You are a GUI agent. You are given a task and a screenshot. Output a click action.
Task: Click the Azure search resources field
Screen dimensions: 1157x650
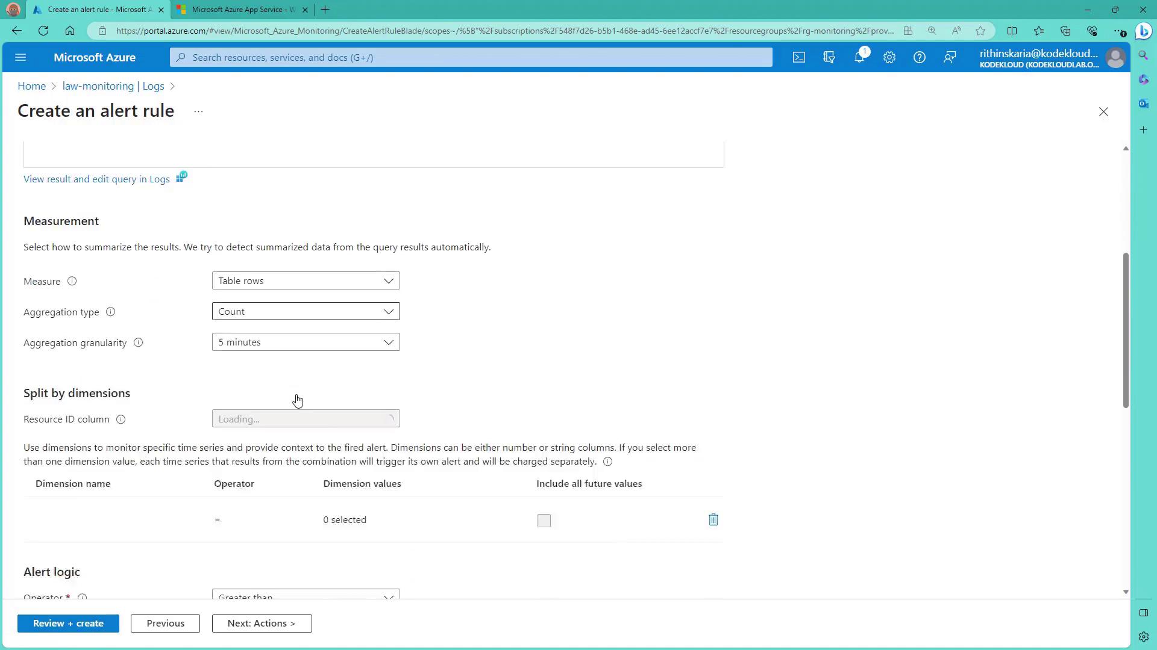(470, 58)
